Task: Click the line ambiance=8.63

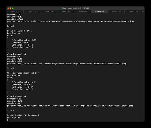Action: pos(15,17)
